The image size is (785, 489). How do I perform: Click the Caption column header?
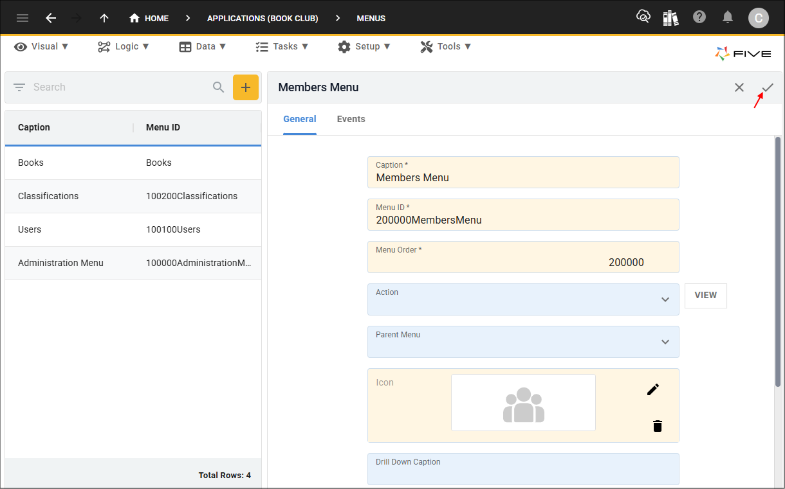point(34,127)
